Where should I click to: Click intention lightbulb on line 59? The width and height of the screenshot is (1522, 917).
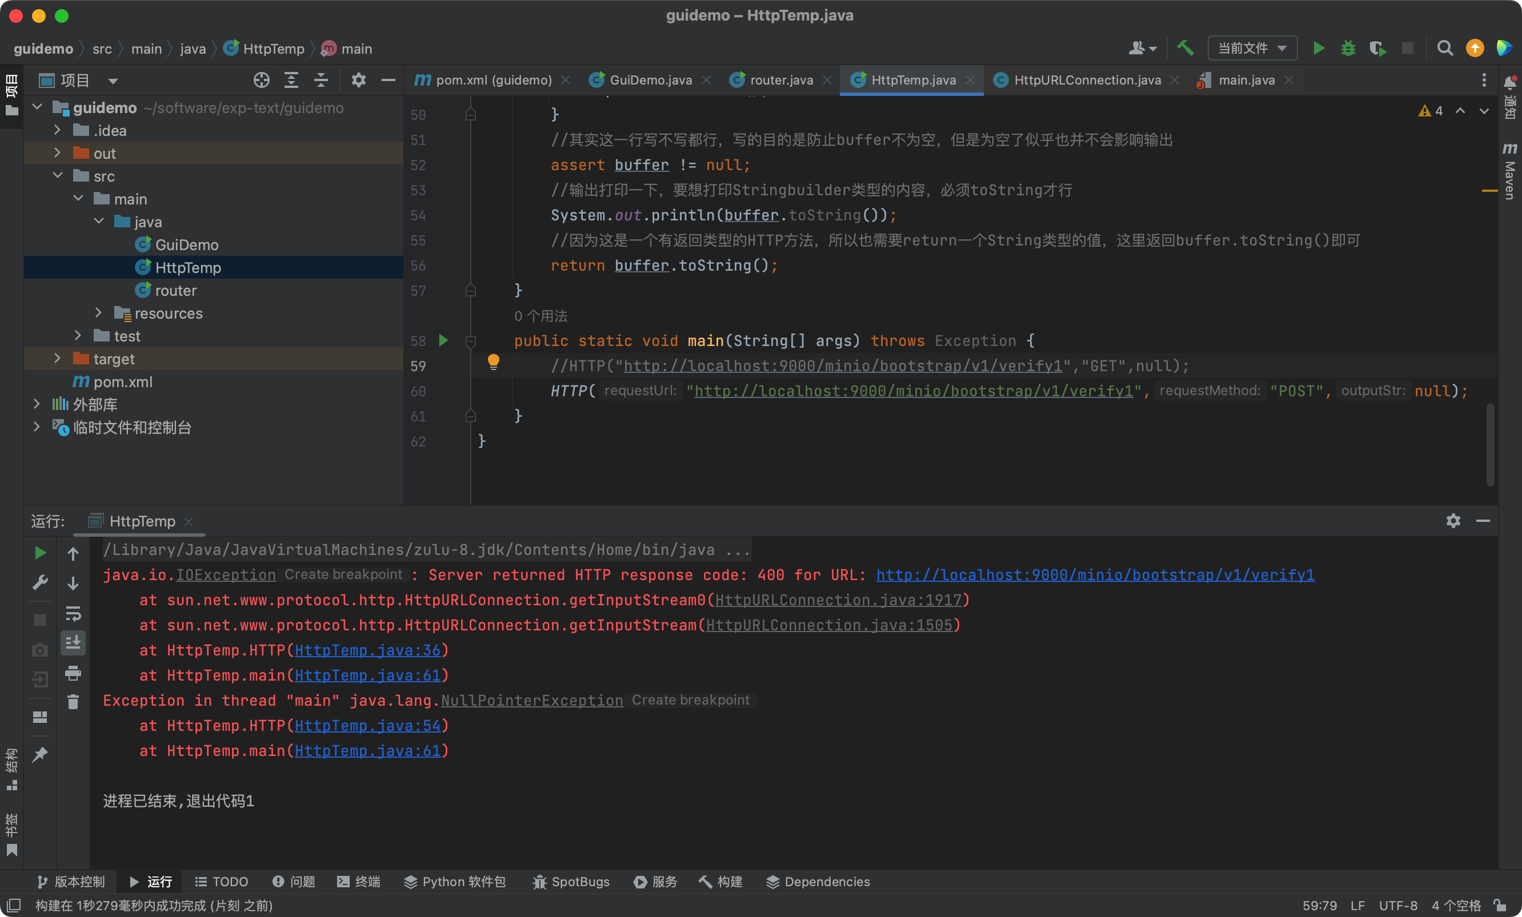pos(493,362)
